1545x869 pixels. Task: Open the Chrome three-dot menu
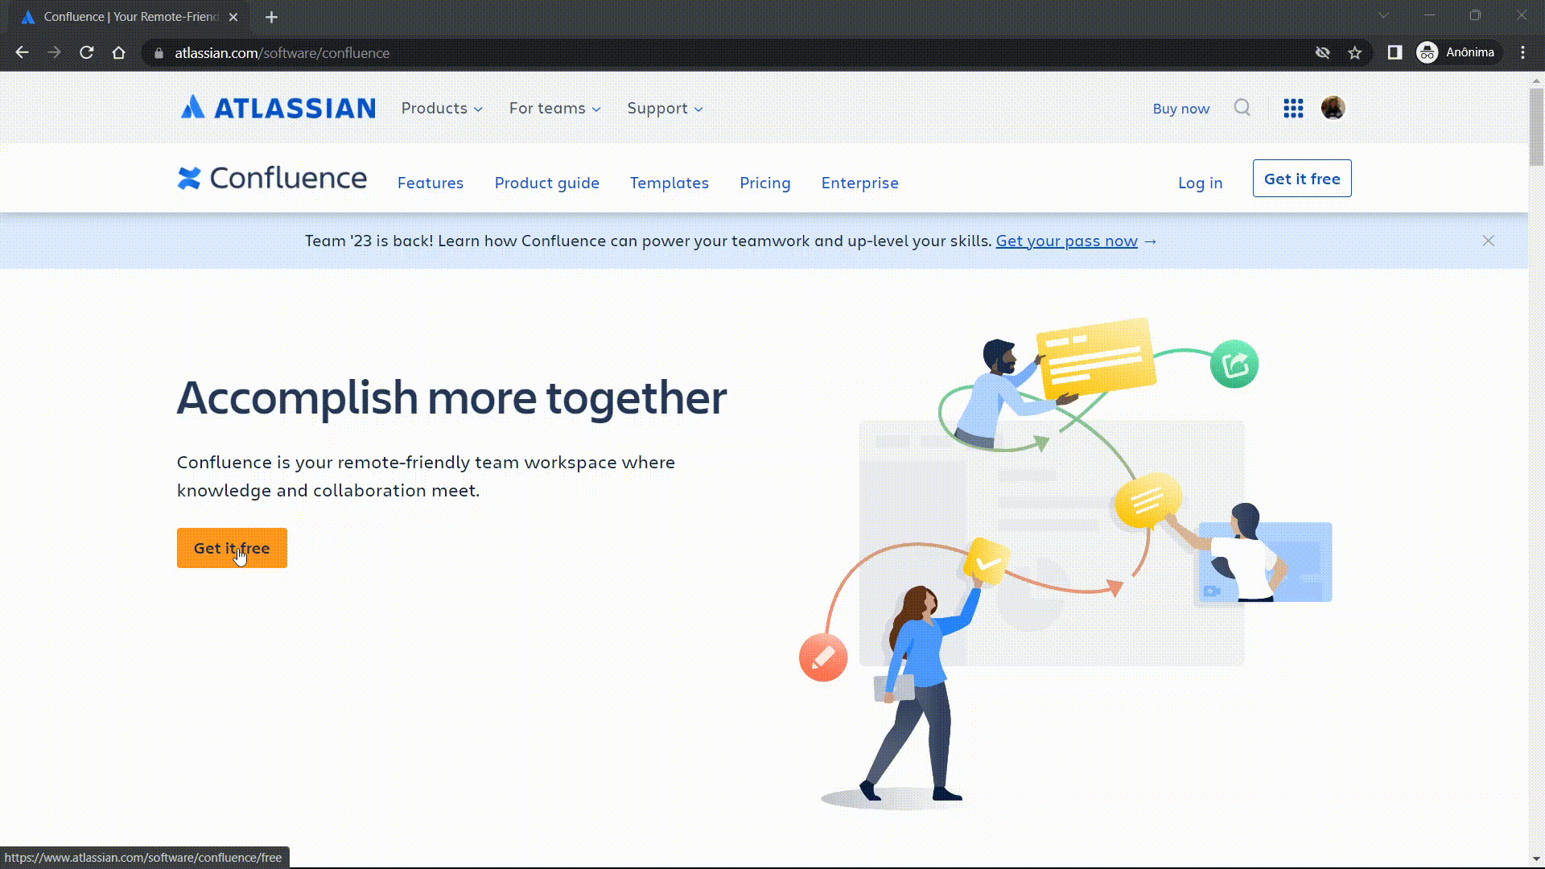coord(1522,52)
